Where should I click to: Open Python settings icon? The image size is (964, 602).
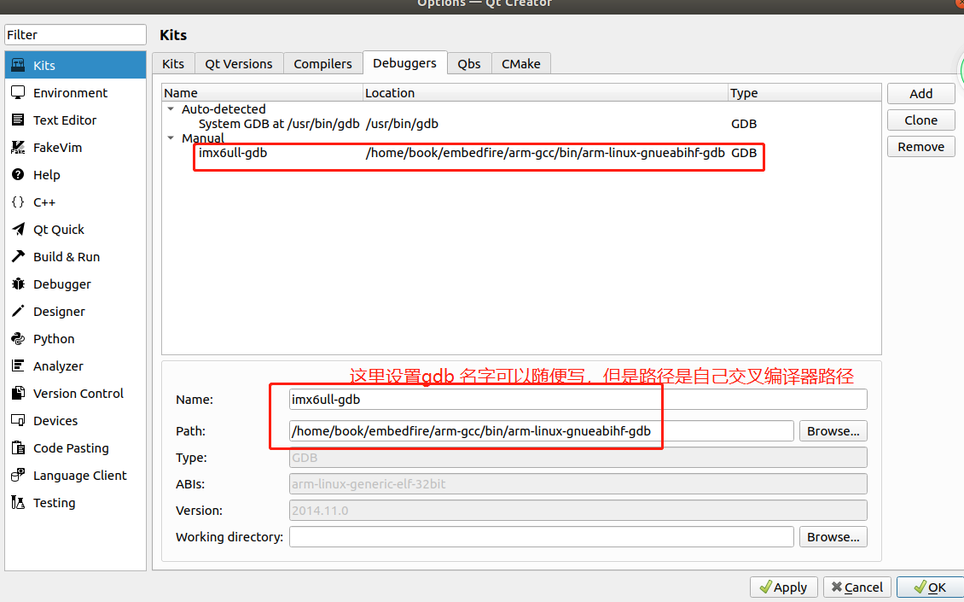point(19,338)
